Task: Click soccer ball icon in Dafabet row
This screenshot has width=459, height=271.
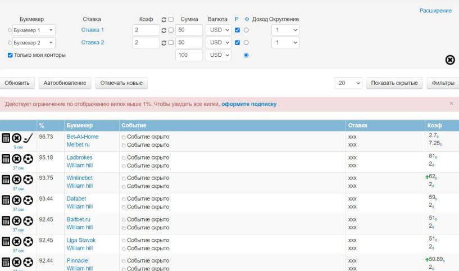Action: [28, 200]
